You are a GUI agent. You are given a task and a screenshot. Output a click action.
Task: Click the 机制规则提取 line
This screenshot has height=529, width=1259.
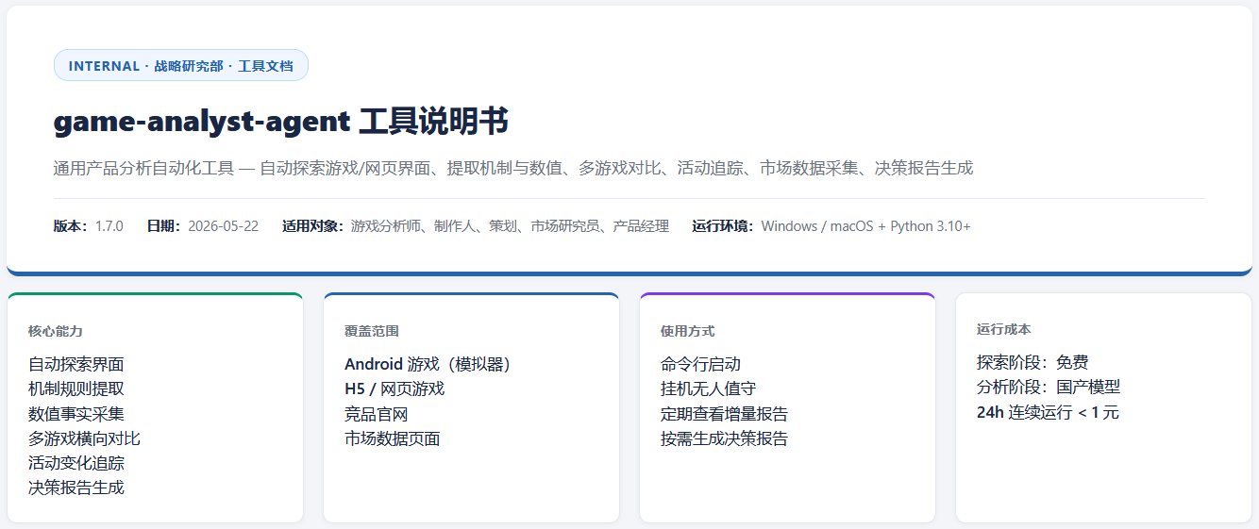(76, 388)
